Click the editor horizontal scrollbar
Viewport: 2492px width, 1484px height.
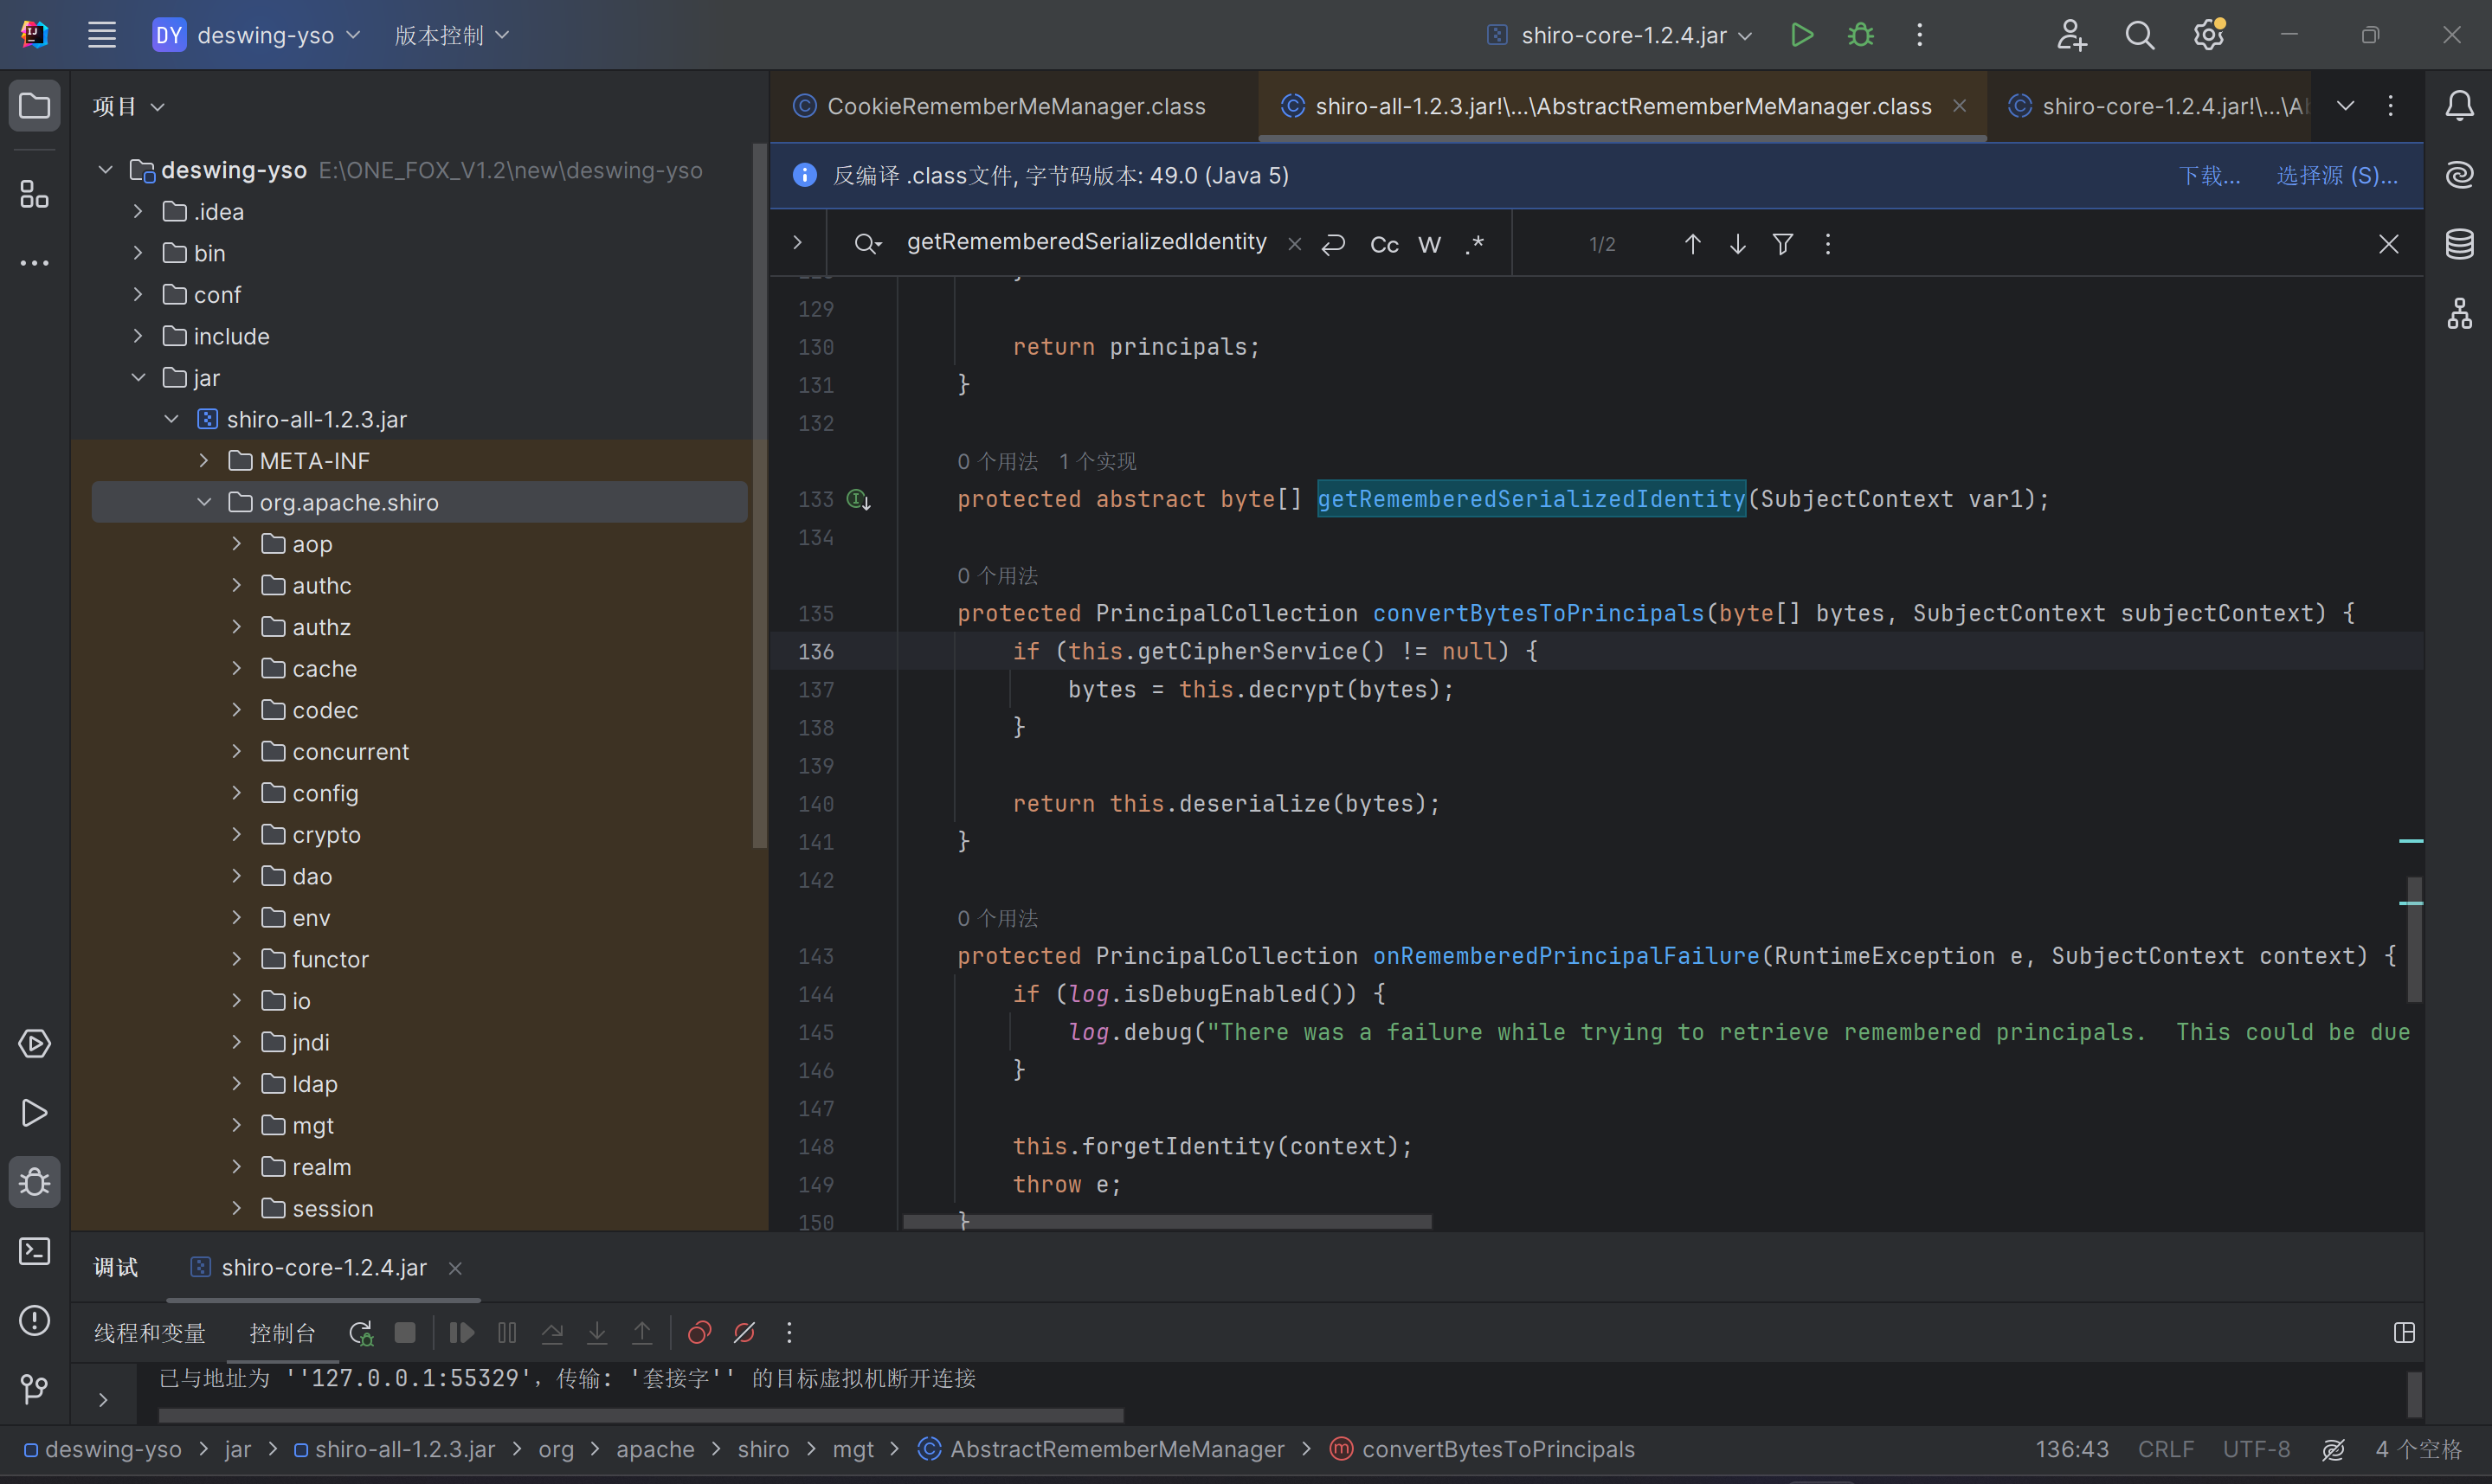1167,1222
